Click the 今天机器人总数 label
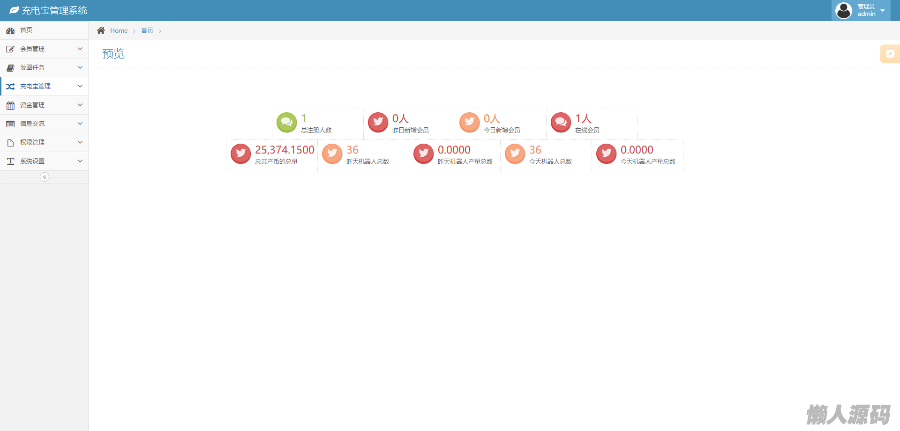This screenshot has width=900, height=431. [550, 161]
